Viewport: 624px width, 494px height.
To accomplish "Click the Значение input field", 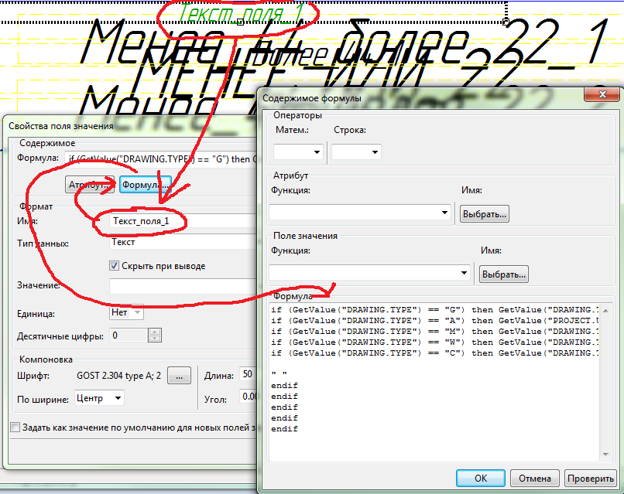I will point(183,286).
